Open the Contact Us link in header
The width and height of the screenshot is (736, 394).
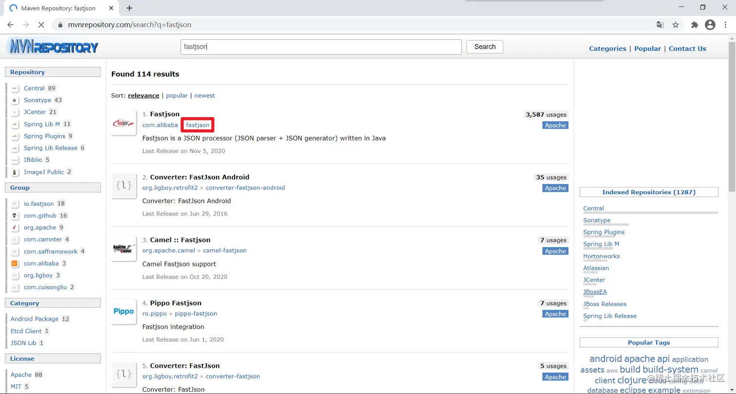point(687,49)
